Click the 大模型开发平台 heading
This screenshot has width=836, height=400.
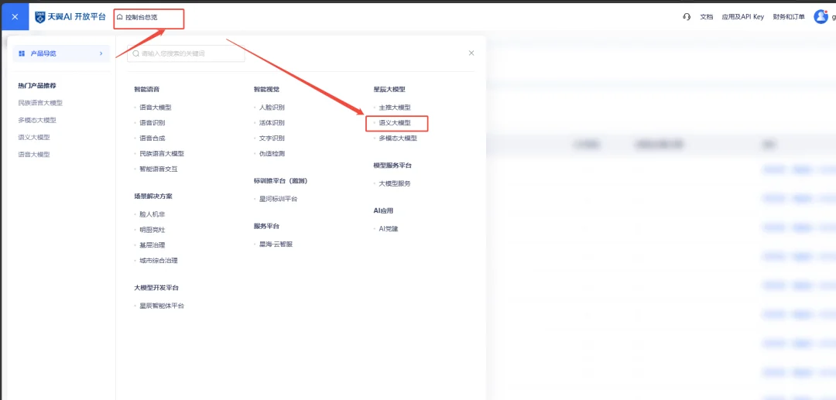[x=156, y=288]
